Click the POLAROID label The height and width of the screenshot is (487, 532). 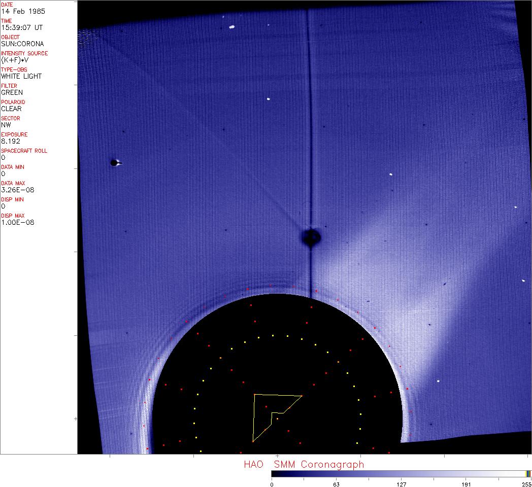[13, 102]
